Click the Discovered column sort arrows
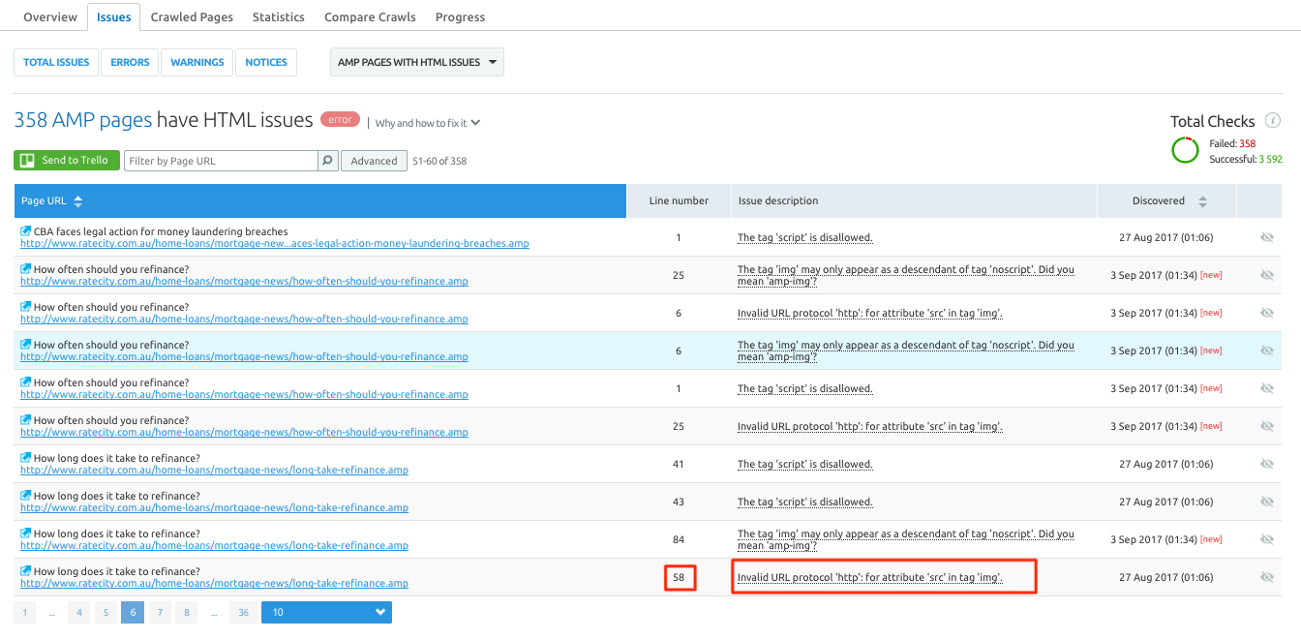Viewport: 1301px width, 640px height. click(x=1202, y=201)
